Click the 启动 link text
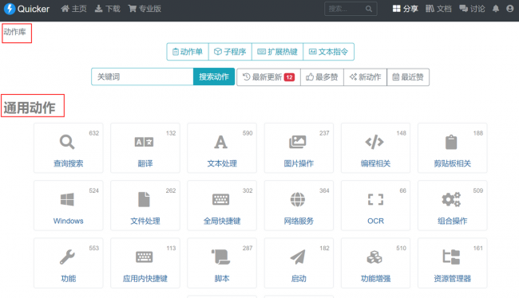 [x=299, y=278]
